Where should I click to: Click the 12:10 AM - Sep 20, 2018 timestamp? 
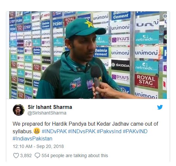pos(38,146)
